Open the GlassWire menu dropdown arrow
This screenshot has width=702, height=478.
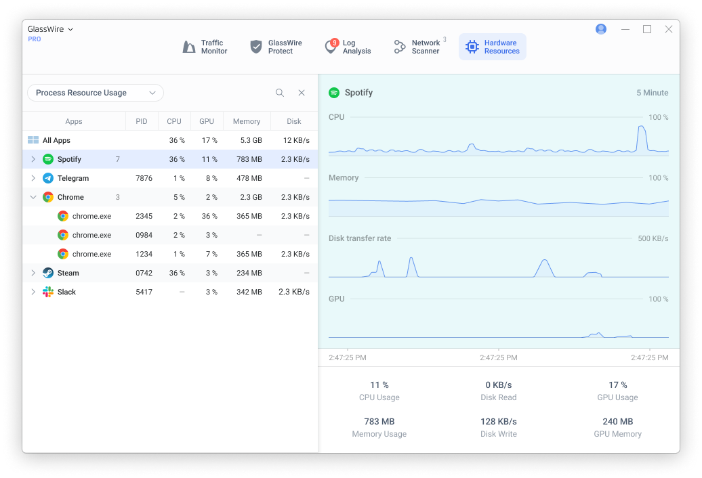click(x=70, y=30)
